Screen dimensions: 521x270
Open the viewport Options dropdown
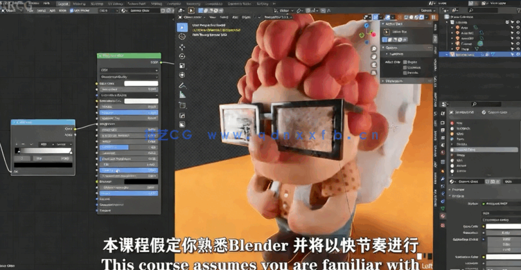(x=427, y=10)
